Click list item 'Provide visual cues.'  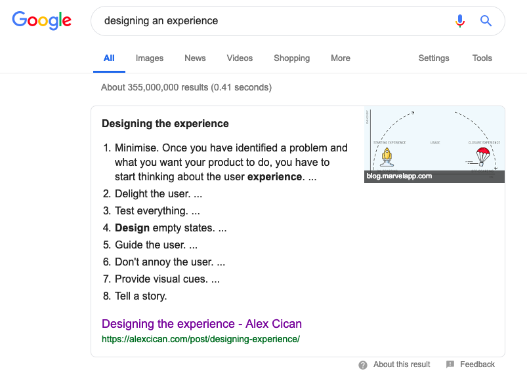[x=161, y=279]
